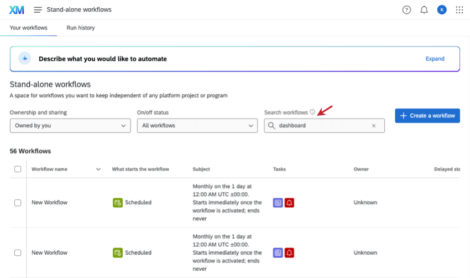Toggle the select-all workflows checkbox
Image resolution: width=470 pixels, height=278 pixels.
pyautogui.click(x=18, y=169)
